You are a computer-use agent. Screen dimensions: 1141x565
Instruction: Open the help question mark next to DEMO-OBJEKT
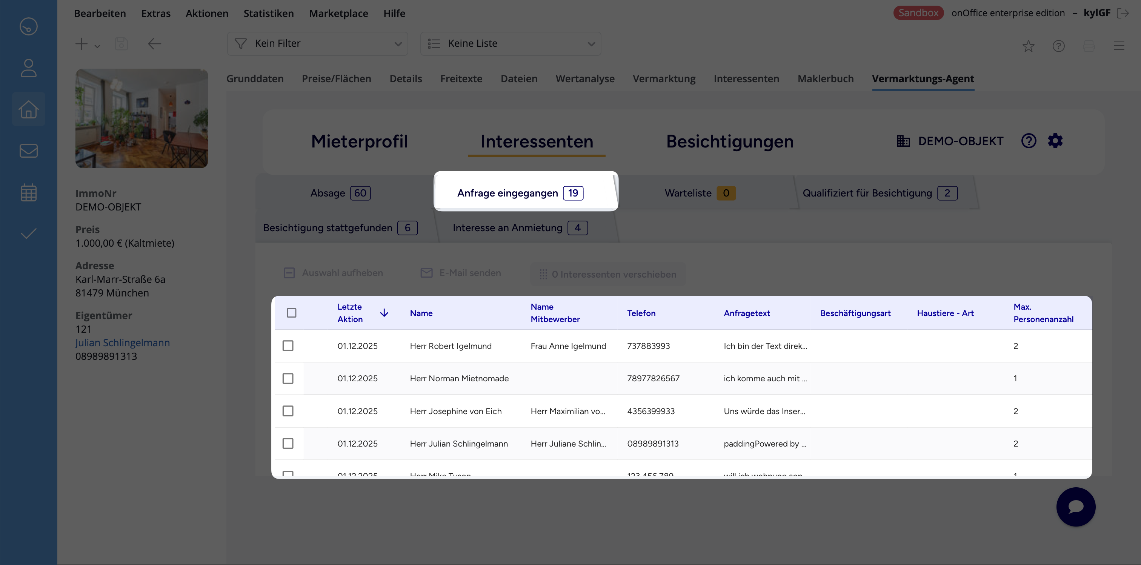coord(1029,140)
